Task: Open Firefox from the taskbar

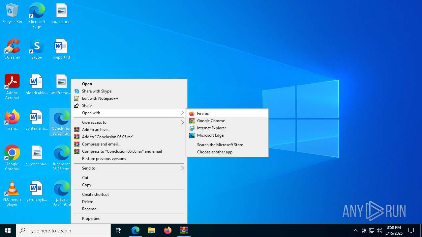Action: tap(168, 230)
